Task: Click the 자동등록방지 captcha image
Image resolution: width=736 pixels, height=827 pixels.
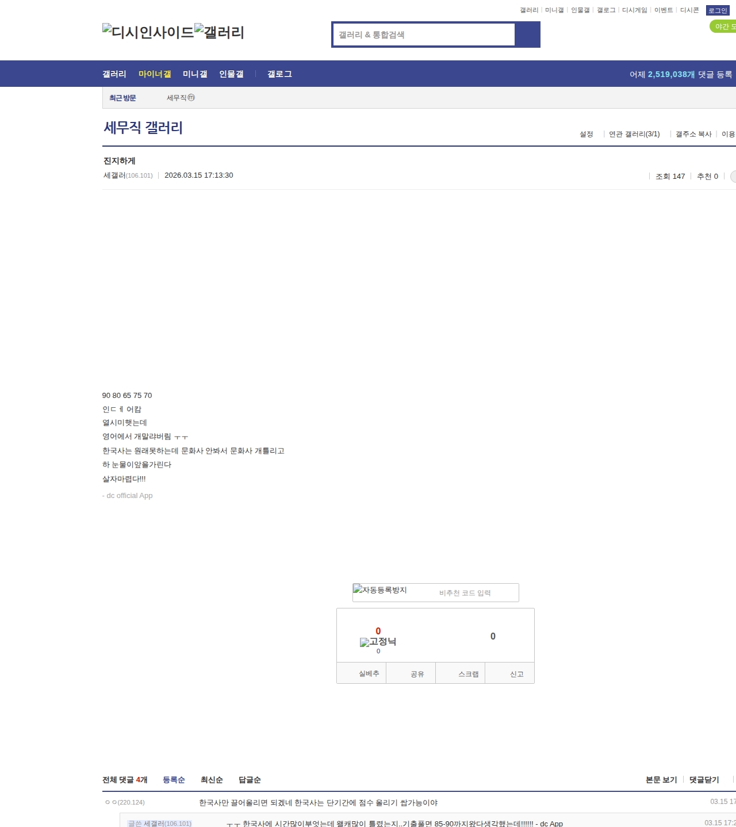Action: [x=380, y=590]
